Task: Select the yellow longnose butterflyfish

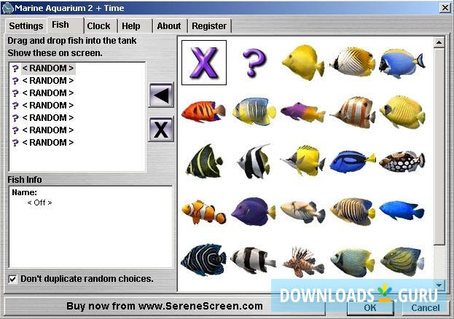Action: 303,161
